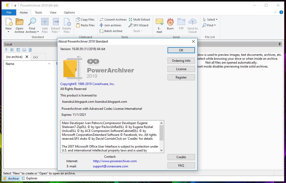The height and width of the screenshot is (183, 286).
Task: Pin the preview panel with pushpin icon
Action: 280,44
